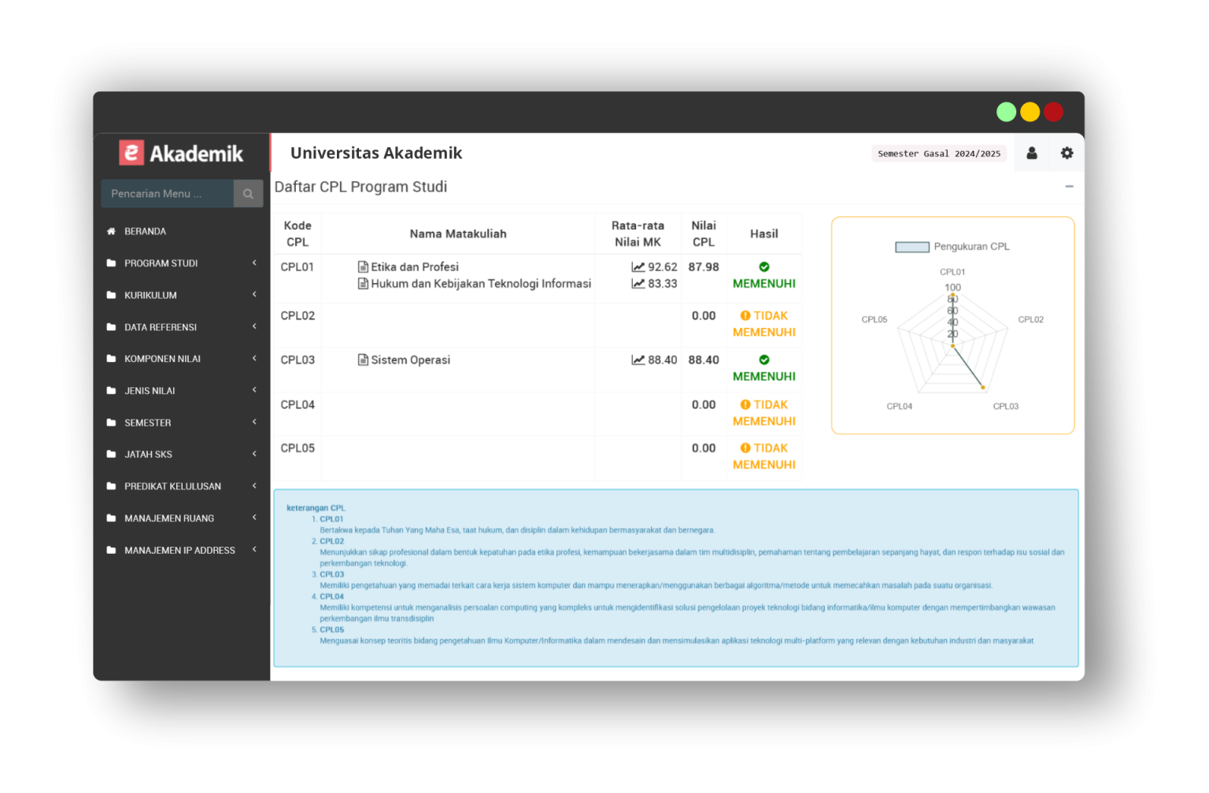The height and width of the screenshot is (793, 1209).
Task: Open the sidebar menu search magnifier icon
Action: pos(248,193)
